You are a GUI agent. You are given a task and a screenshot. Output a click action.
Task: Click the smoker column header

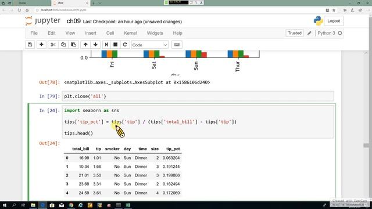point(112,149)
